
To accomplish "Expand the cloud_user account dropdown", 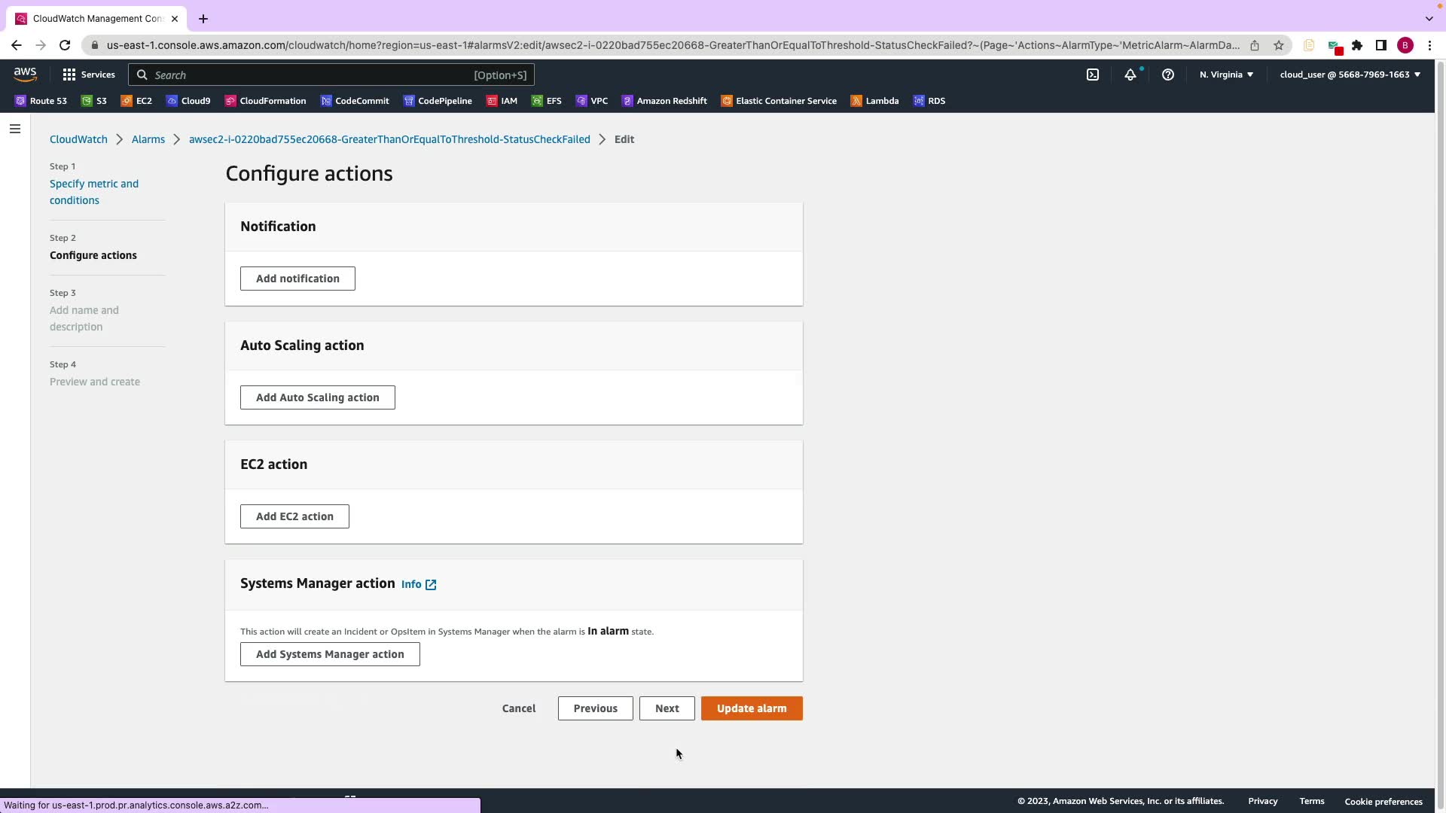I will 1349,75.
